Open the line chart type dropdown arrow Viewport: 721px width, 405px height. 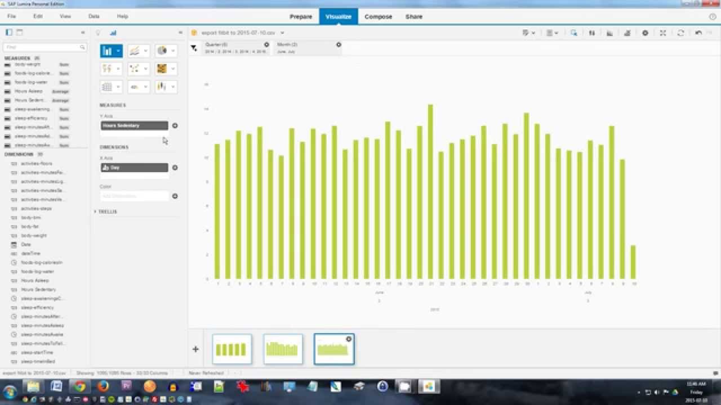(x=146, y=51)
